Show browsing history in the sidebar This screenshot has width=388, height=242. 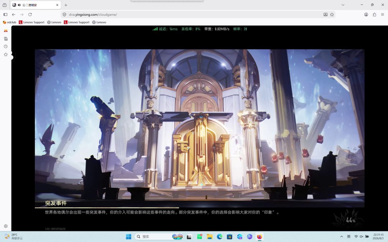pos(6,46)
